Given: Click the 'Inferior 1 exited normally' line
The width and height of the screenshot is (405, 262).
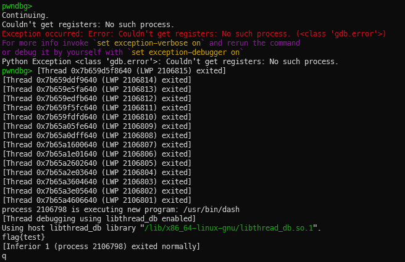Looking at the screenshot, I should click(101, 247).
